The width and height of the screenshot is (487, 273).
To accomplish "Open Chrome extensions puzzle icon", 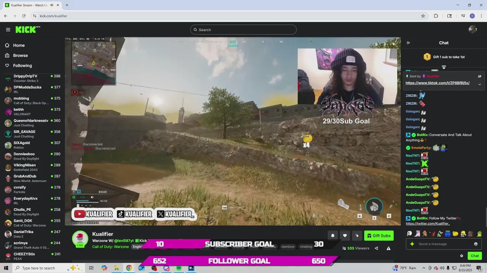I will (436, 16).
